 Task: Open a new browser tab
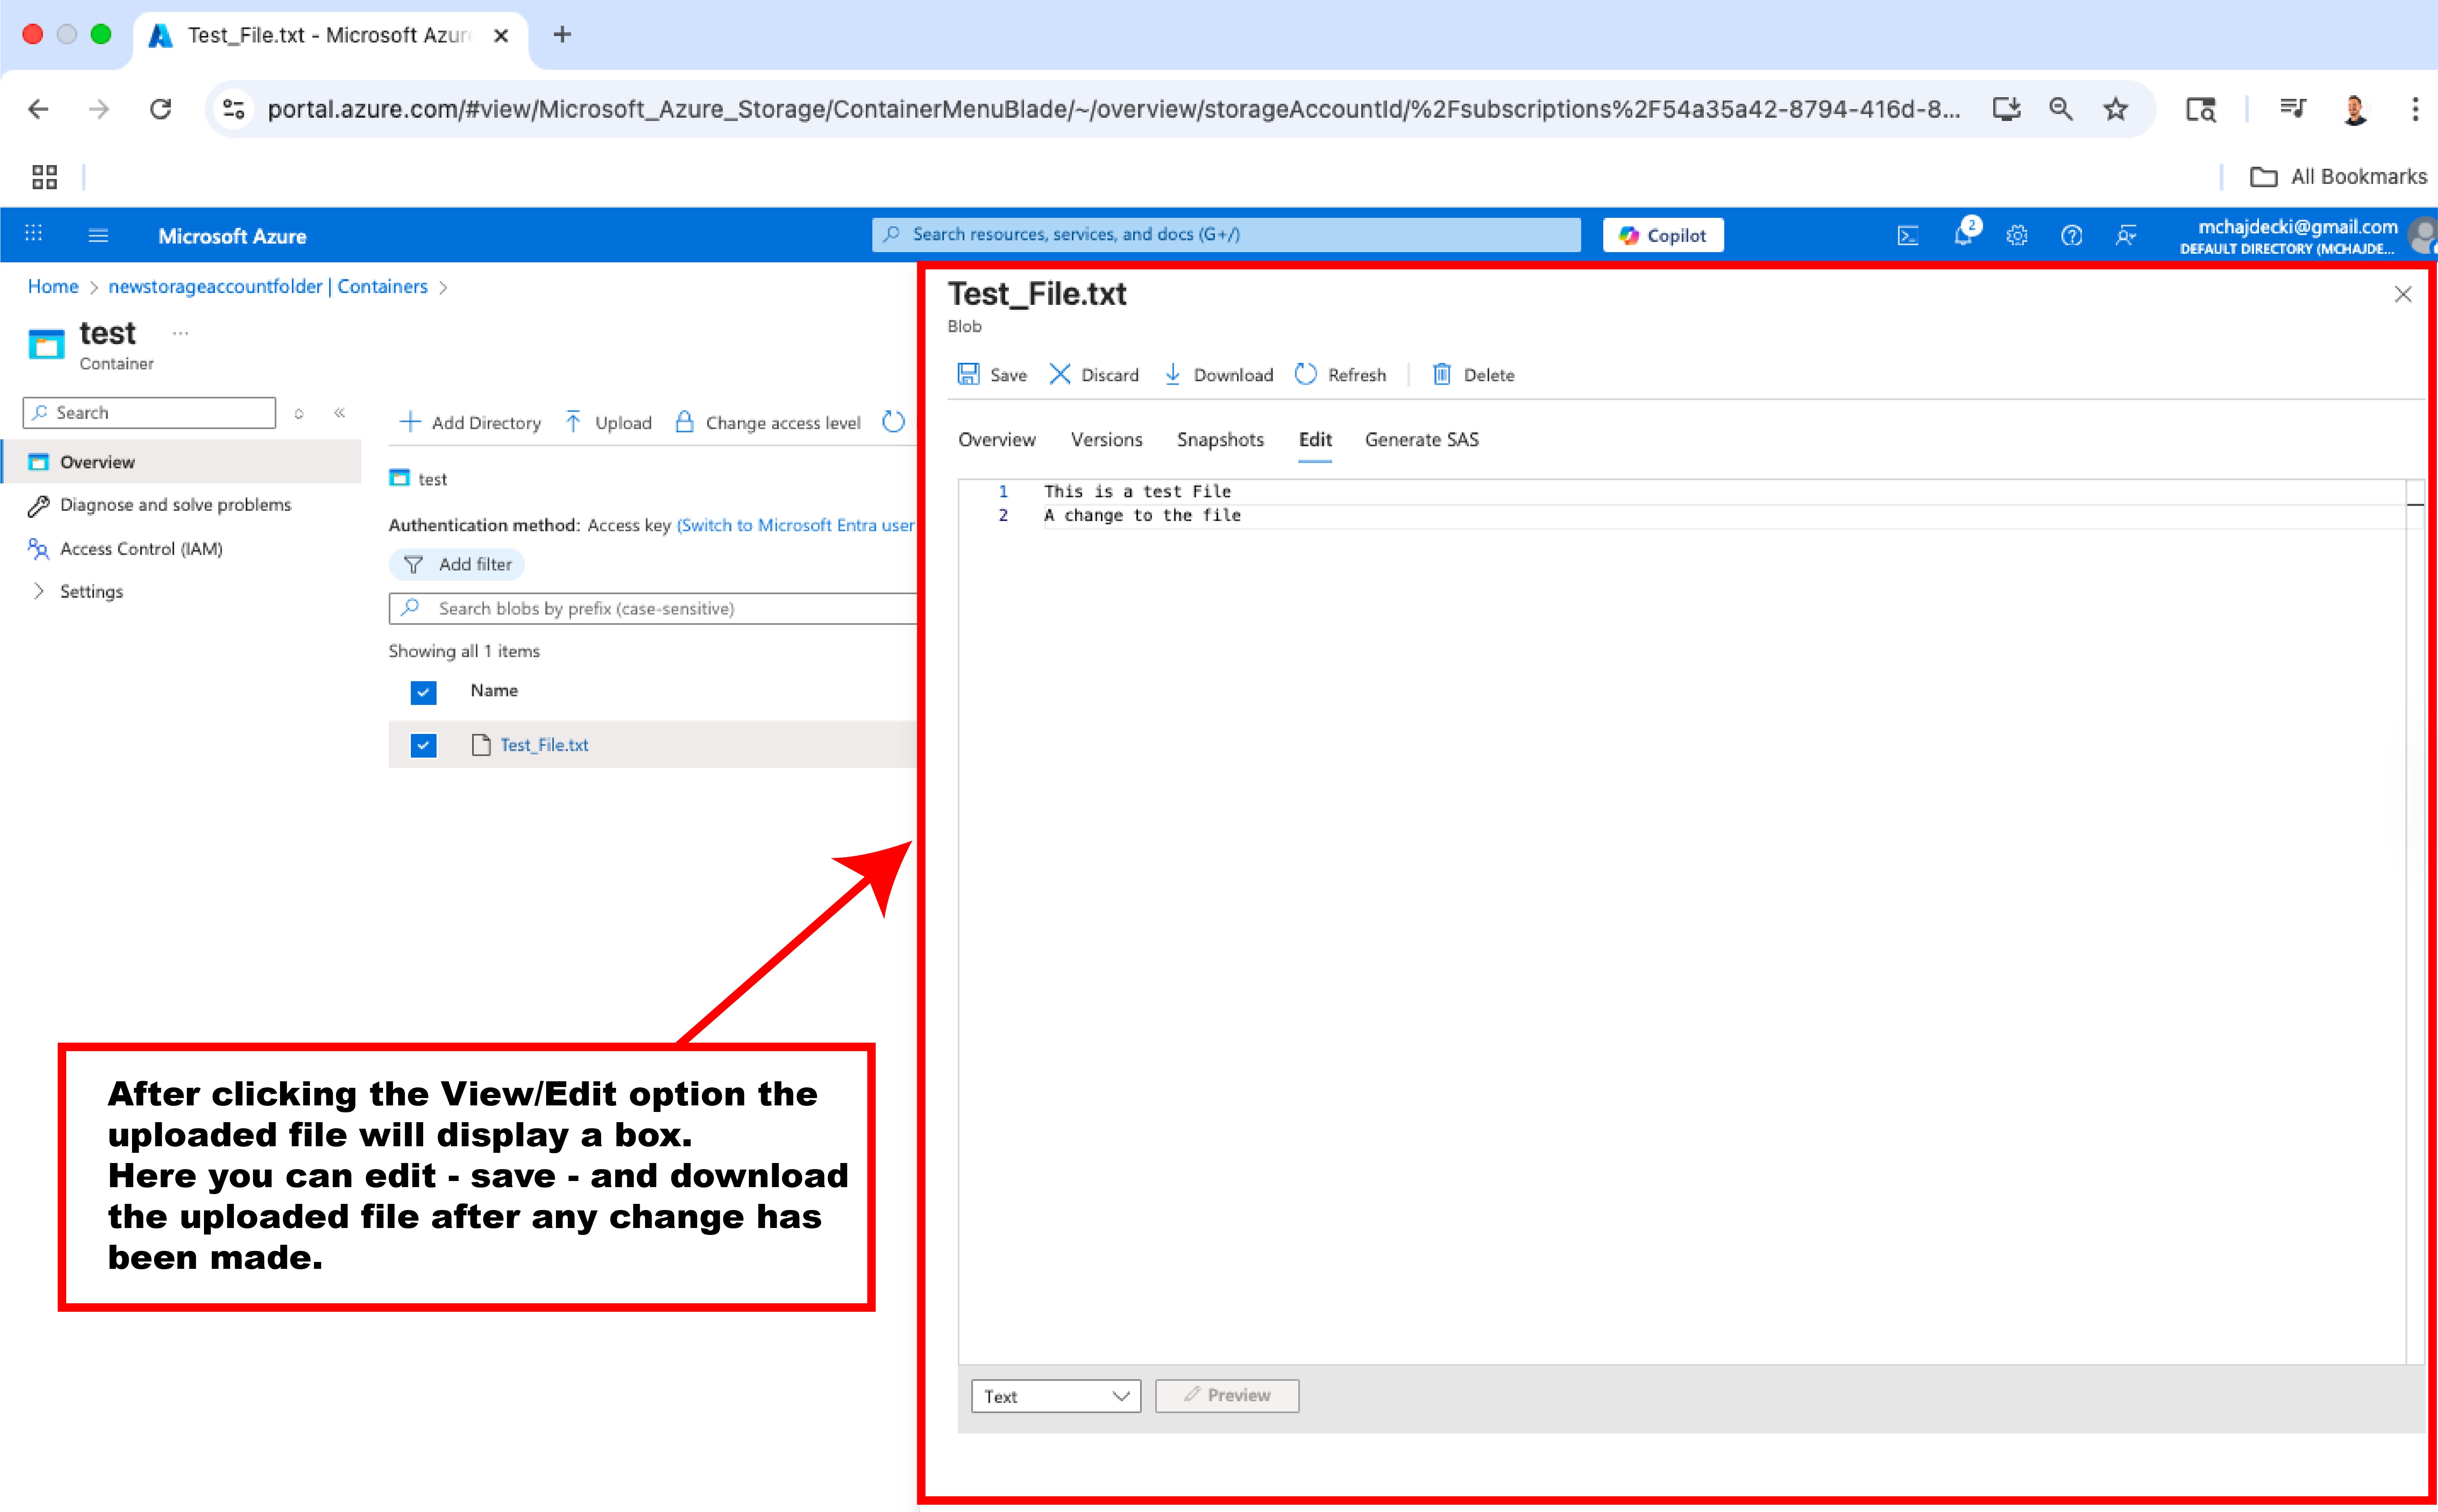click(562, 35)
